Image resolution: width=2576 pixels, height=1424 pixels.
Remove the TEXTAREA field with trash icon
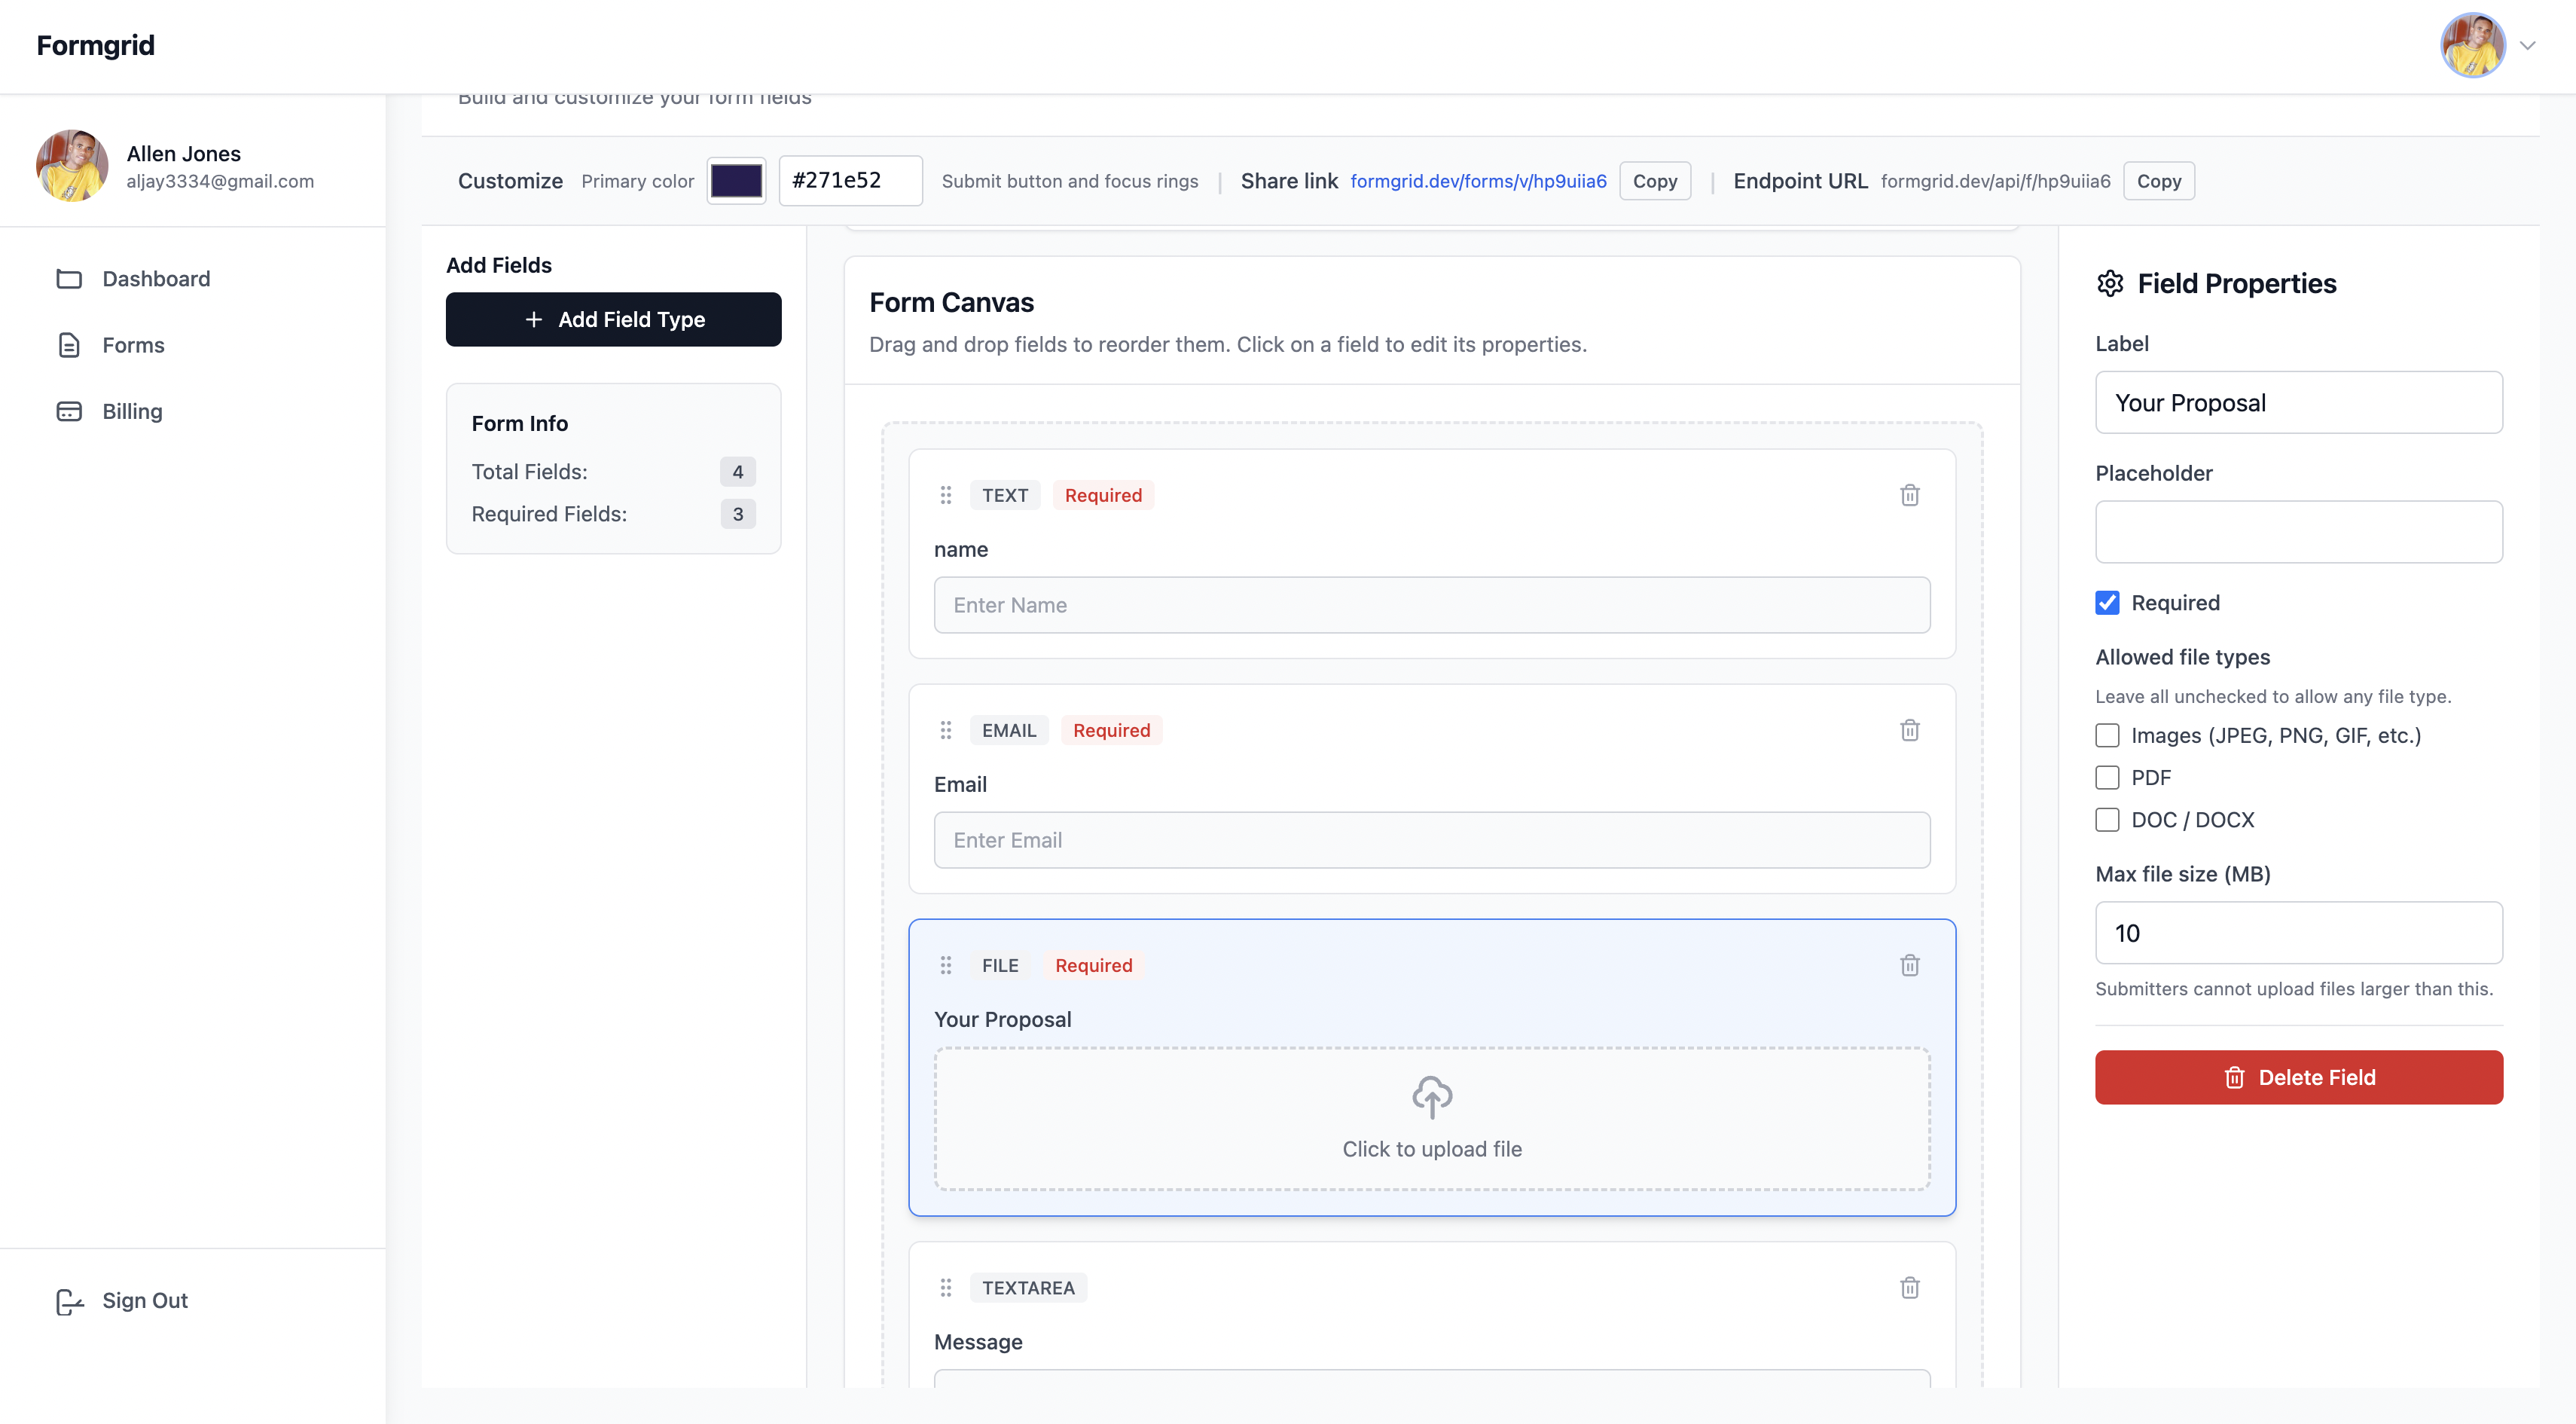1909,1288
